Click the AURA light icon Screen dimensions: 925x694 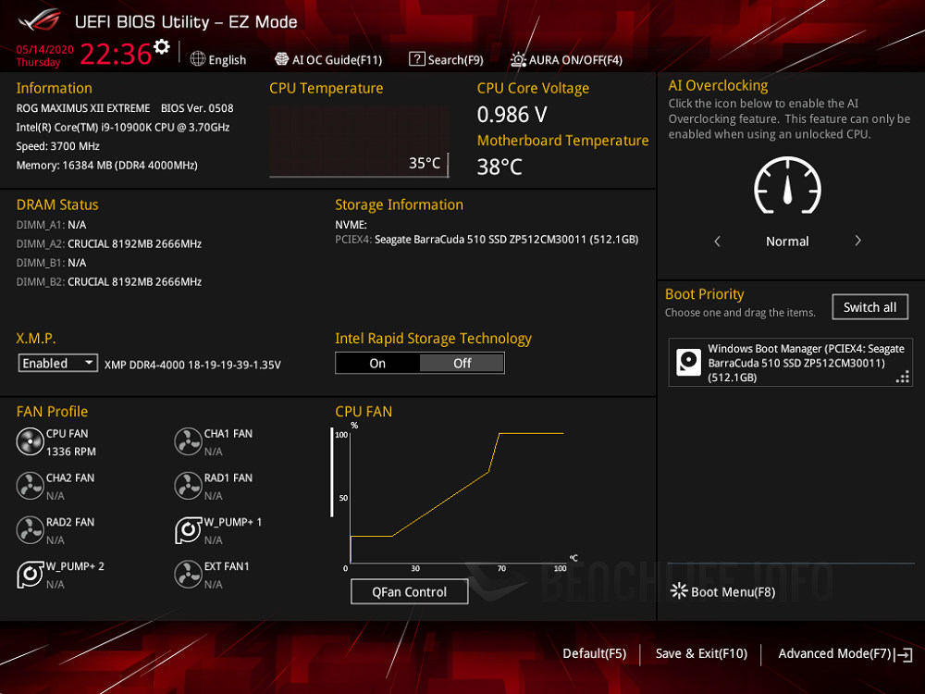[518, 59]
